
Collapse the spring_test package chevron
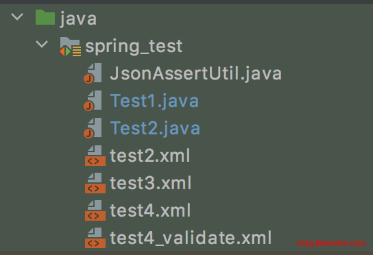42,45
